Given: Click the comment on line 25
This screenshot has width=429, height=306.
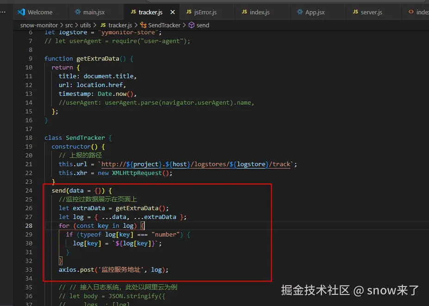Looking at the screenshot, I should pos(98,199).
